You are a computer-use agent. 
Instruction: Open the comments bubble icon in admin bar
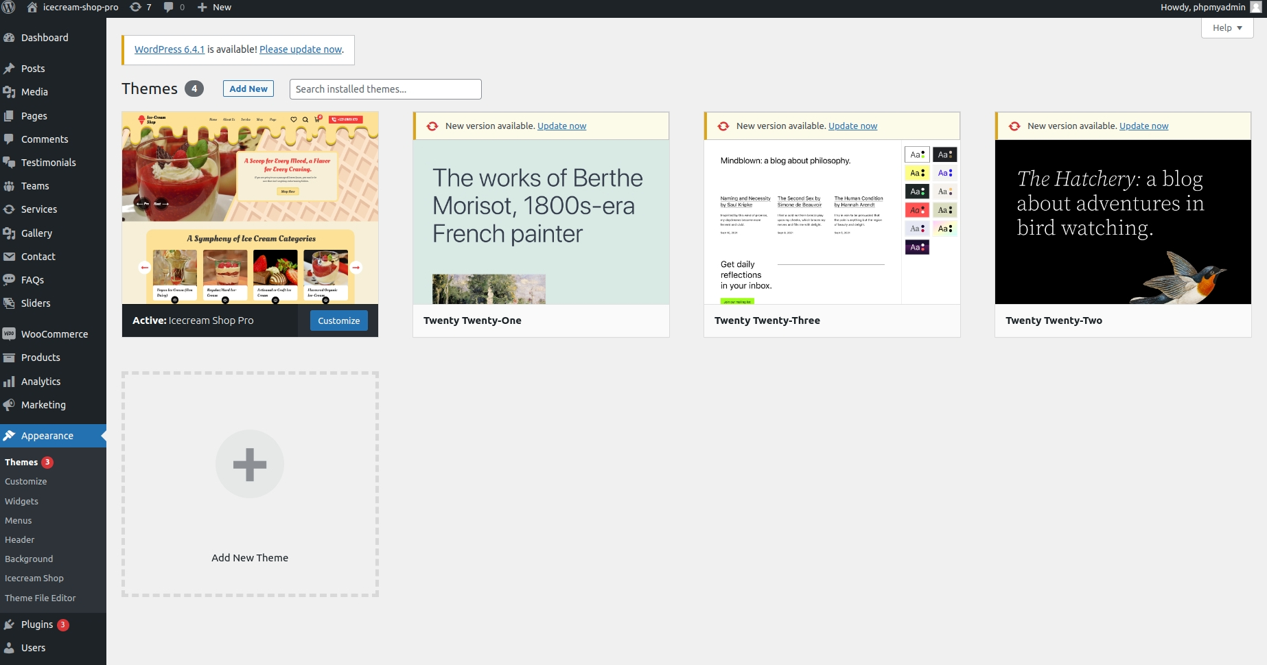(x=169, y=8)
